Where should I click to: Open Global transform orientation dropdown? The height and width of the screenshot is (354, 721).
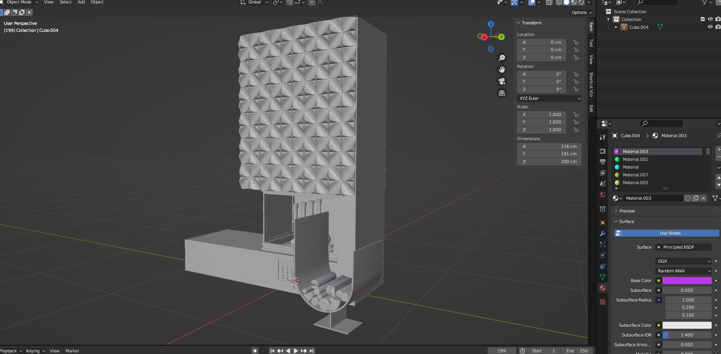tap(254, 2)
